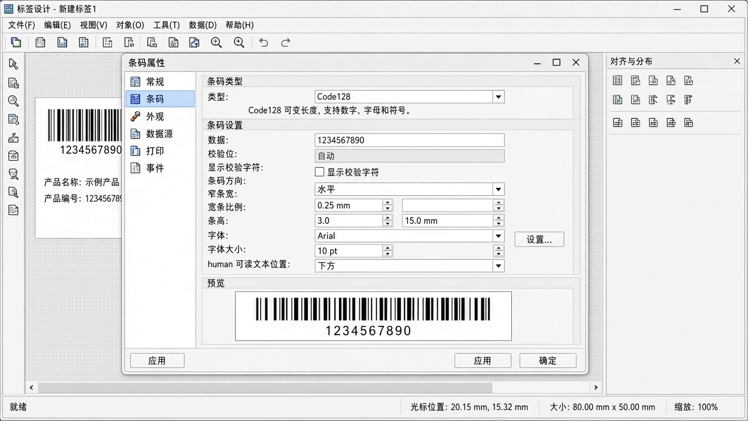The image size is (748, 421).
Task: Increase the 0.25 mm spinner value
Action: point(387,202)
